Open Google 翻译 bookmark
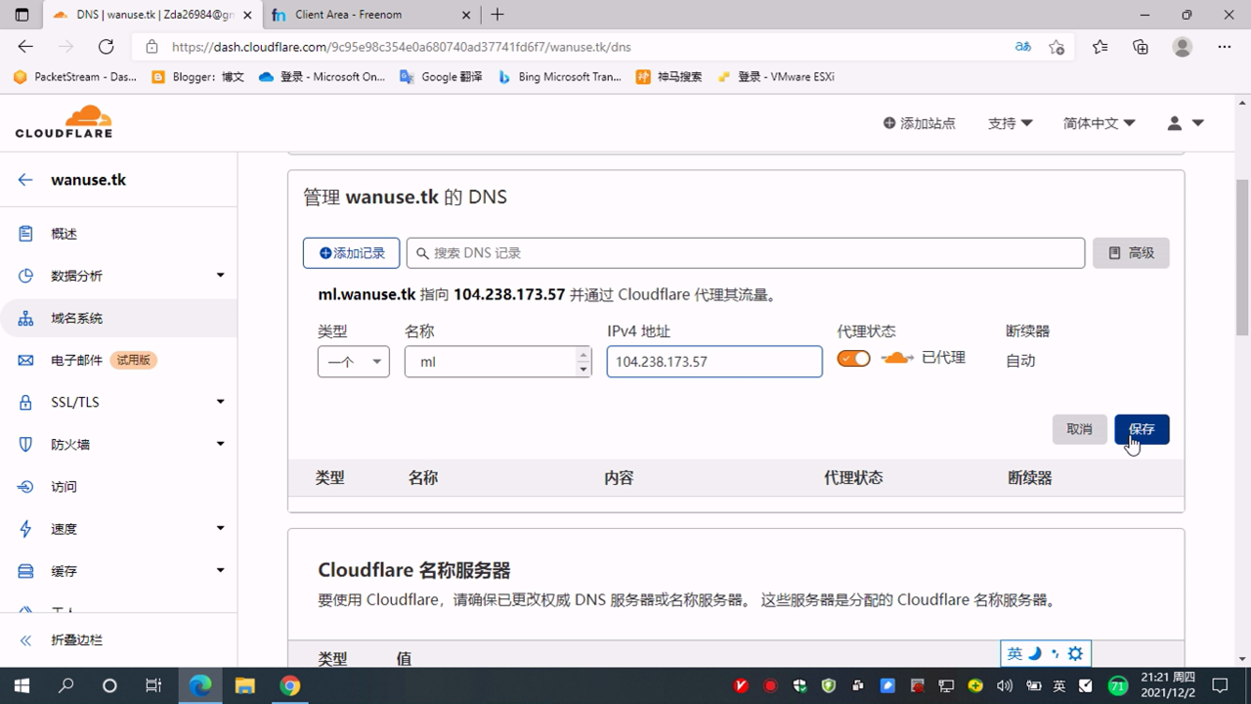The image size is (1251, 704). (x=441, y=76)
